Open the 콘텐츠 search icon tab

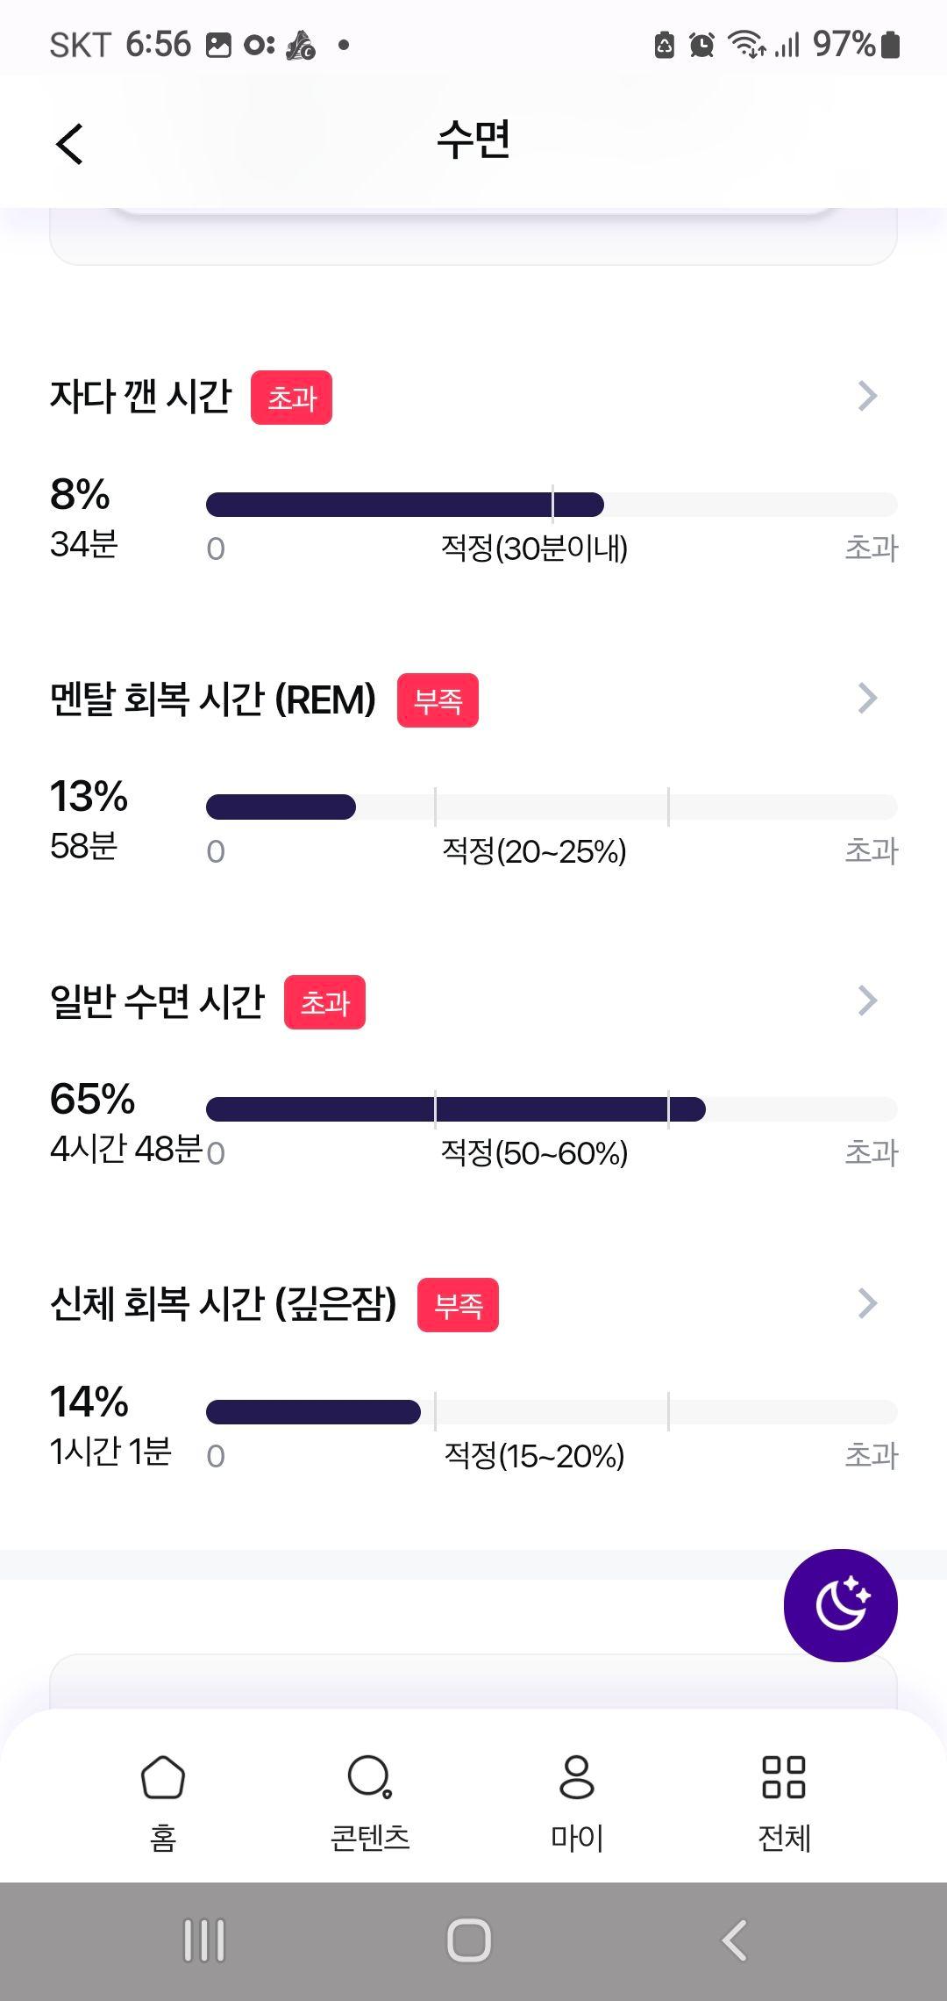369,1777
